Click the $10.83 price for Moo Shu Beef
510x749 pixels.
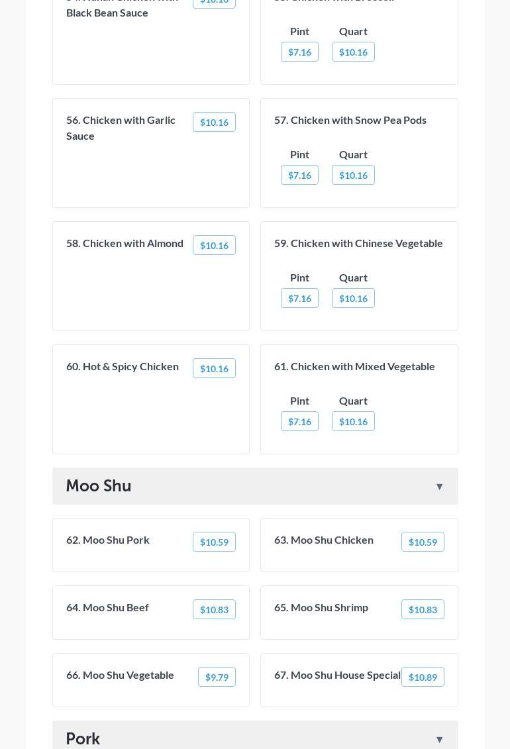(x=214, y=610)
